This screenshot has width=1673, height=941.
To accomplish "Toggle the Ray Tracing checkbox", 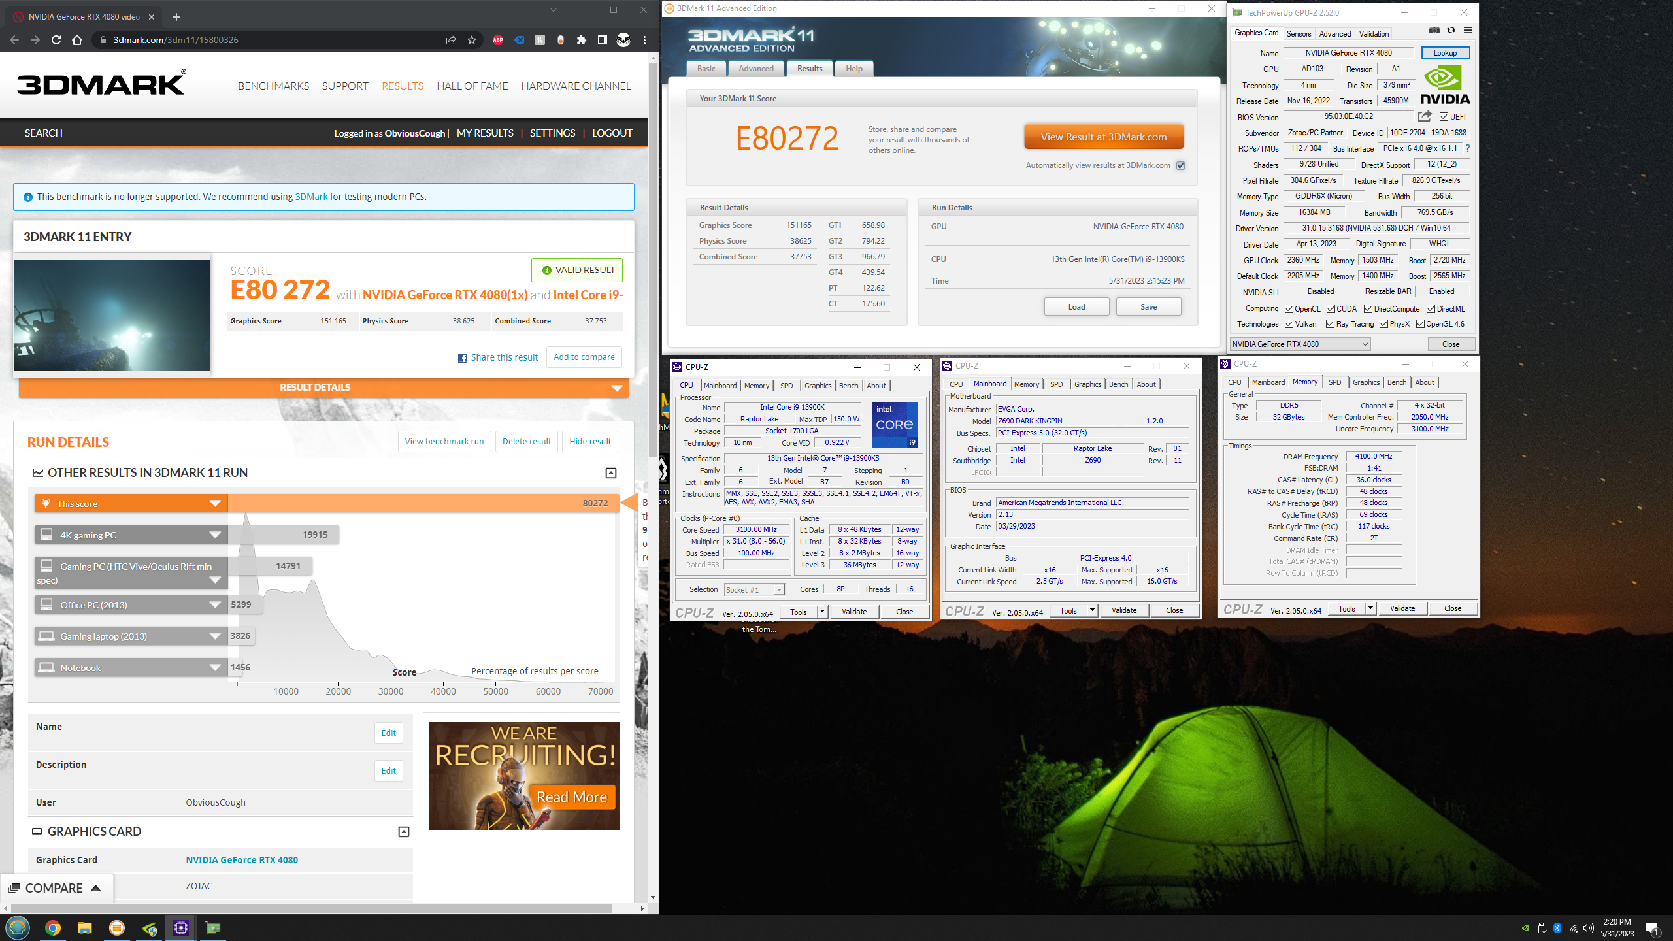I will pyautogui.click(x=1330, y=324).
